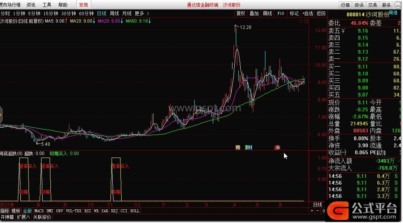Switch indicator to RSI
Image resolution: width=403 pixels, height=223 pixels.
pos(87,211)
